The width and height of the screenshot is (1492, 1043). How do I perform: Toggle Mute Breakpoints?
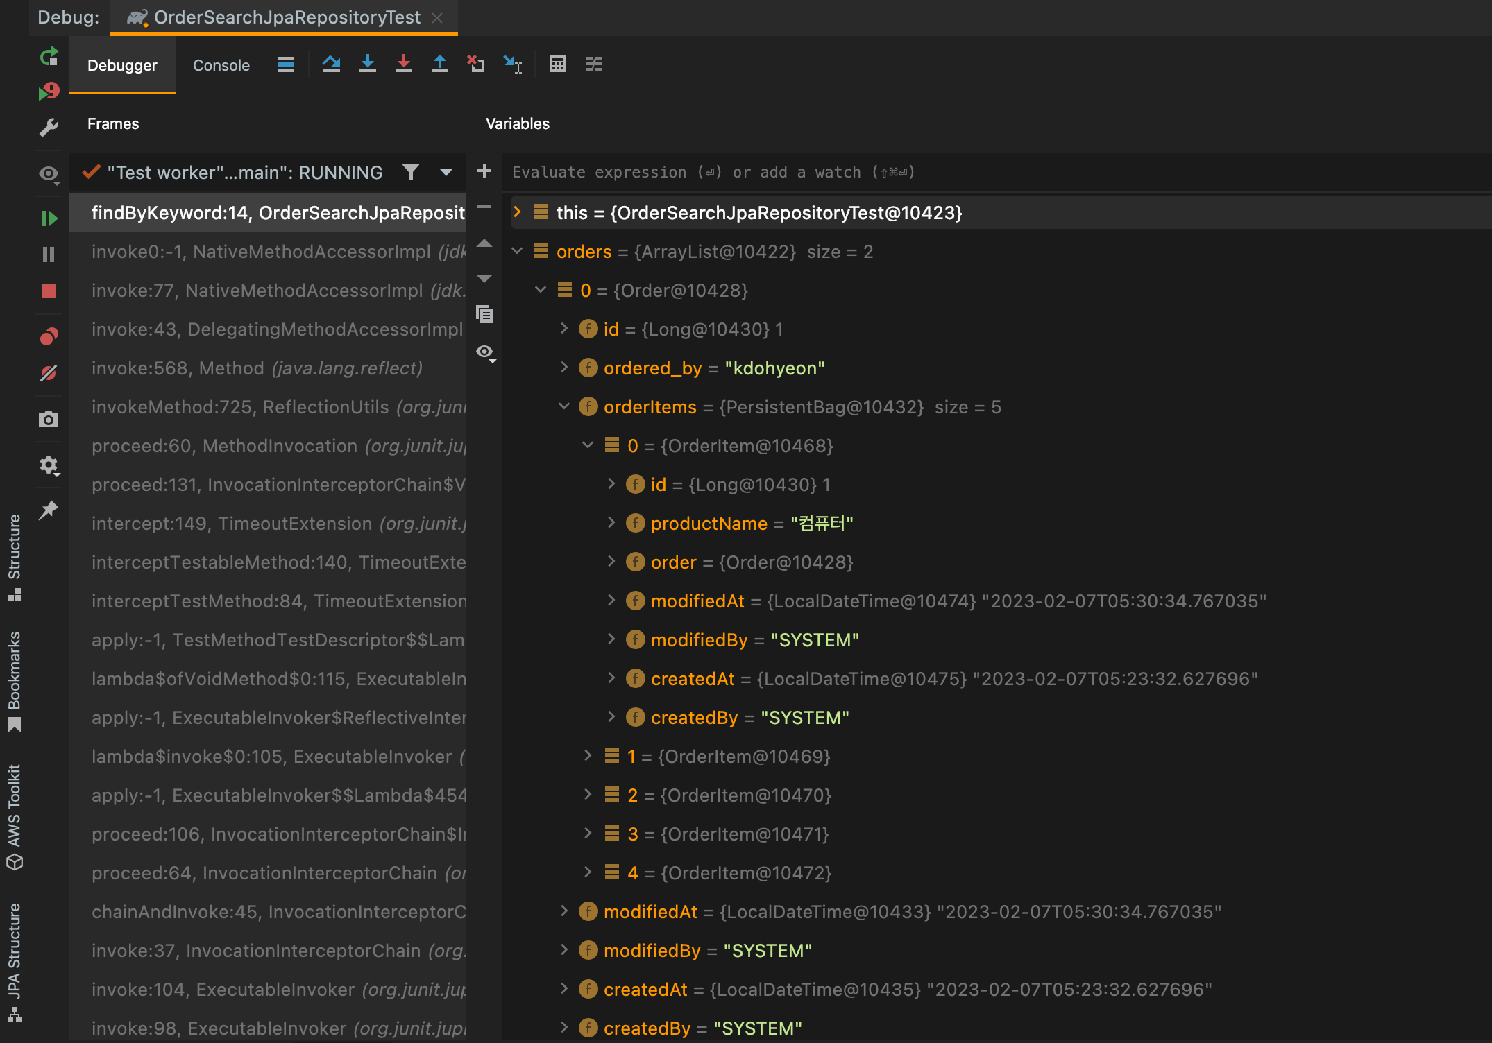[49, 373]
